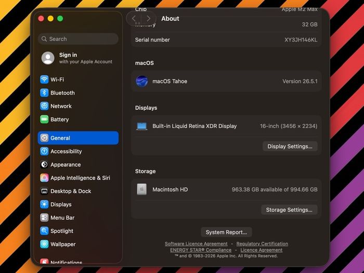Select the Spotlight magnifier icon
This screenshot has width=364, height=273.
coord(44,231)
